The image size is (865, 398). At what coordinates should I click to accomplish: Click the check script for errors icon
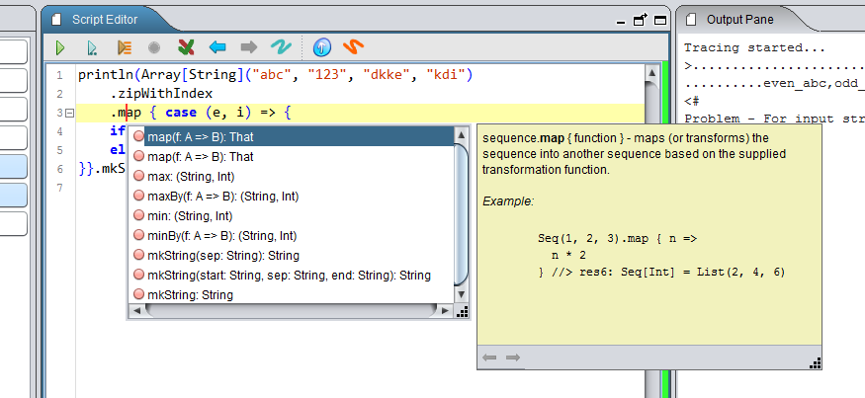[x=186, y=47]
